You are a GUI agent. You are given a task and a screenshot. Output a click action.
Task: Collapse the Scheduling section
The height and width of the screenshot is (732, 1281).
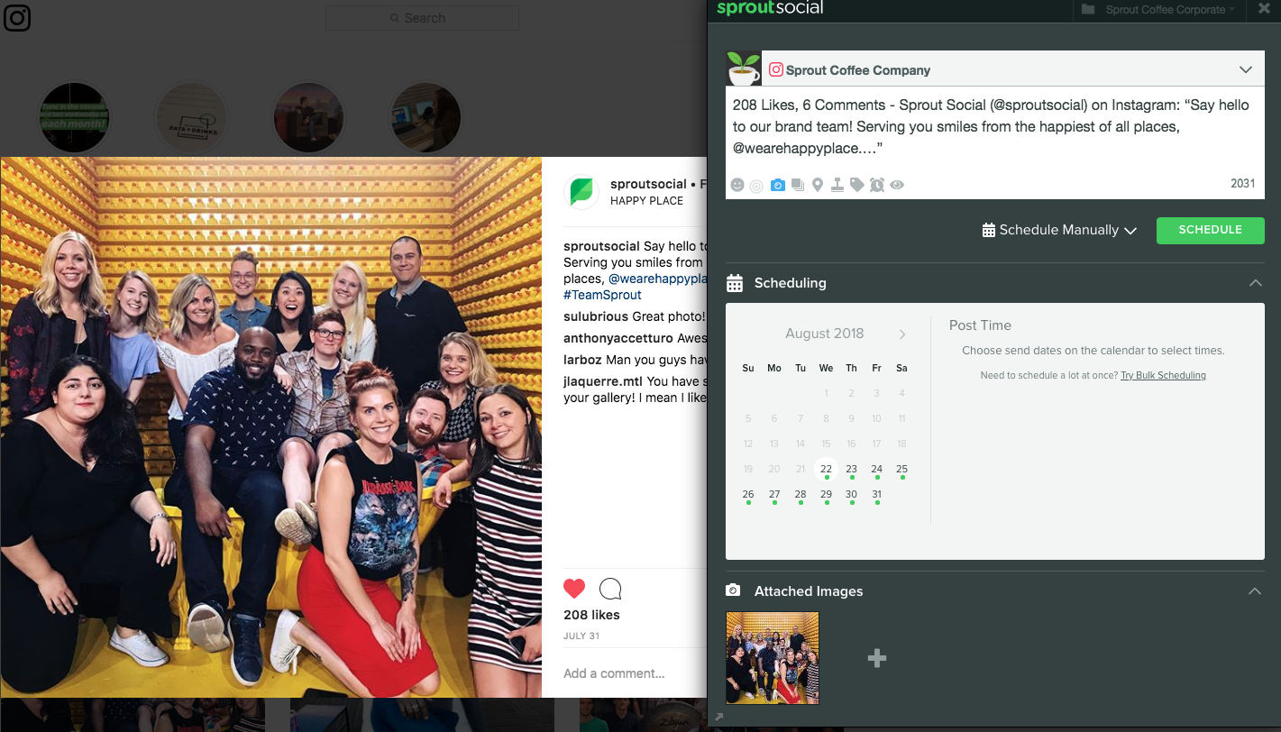pos(1255,283)
